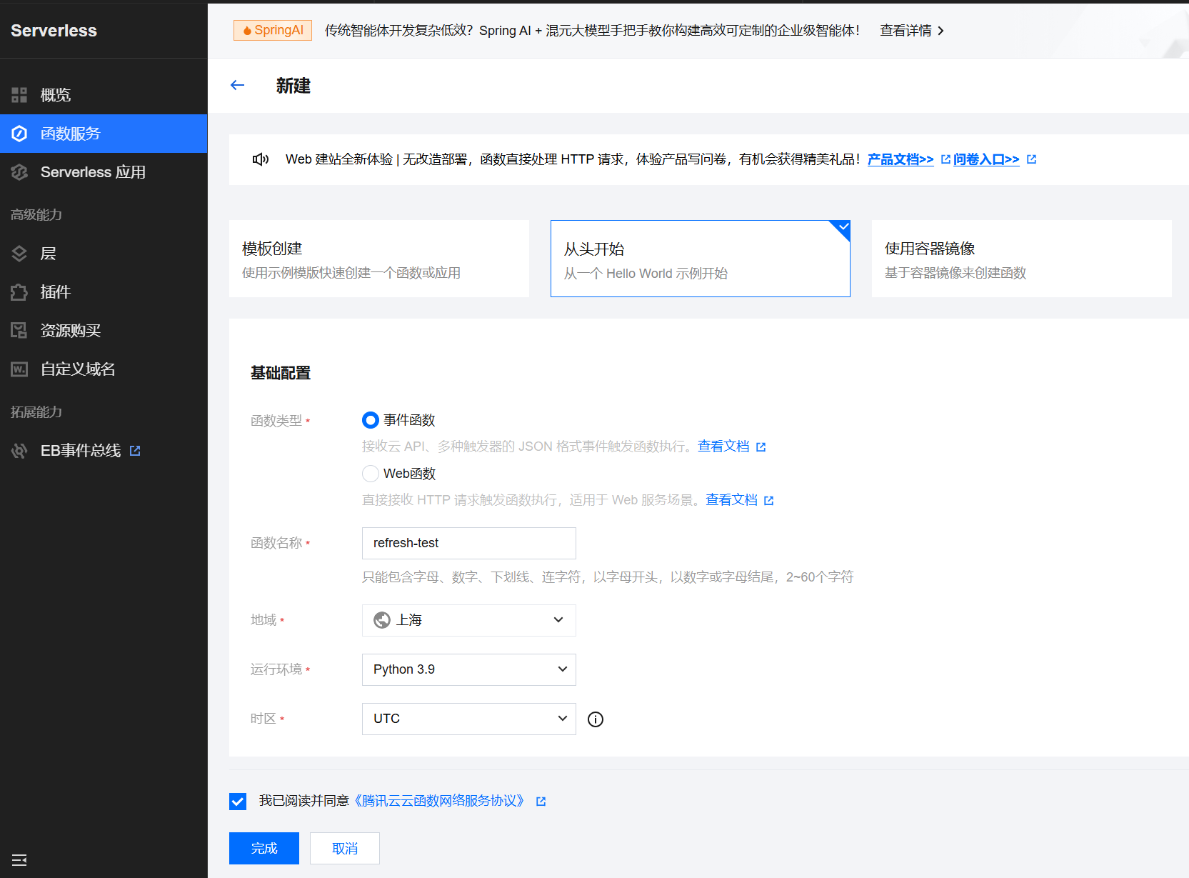This screenshot has height=878, width=1189.
Task: Click external icon beside Web函数 查看文档
Action: pos(769,501)
